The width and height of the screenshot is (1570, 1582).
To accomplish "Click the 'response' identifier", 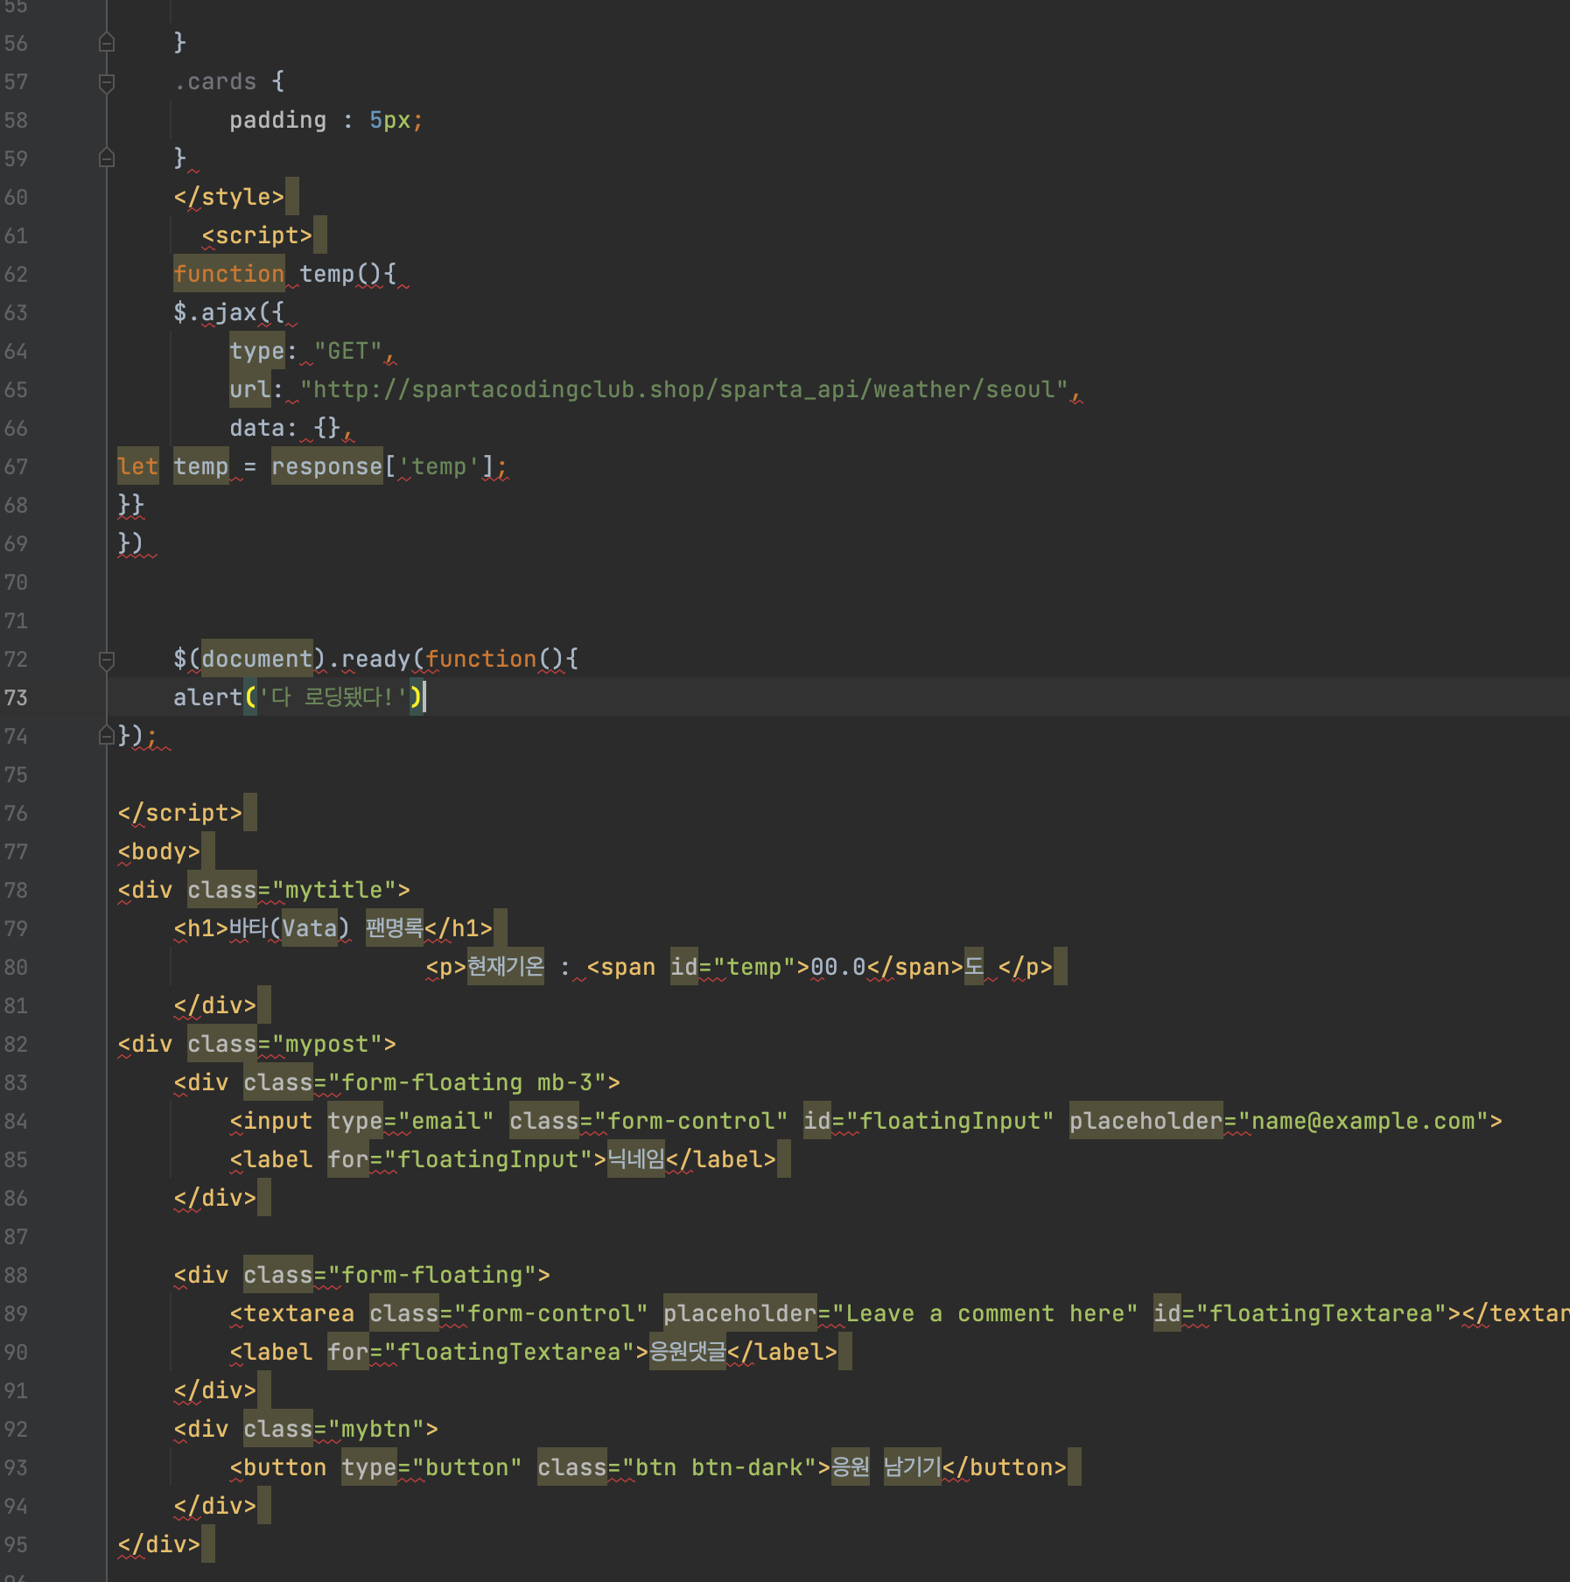I will pos(327,466).
